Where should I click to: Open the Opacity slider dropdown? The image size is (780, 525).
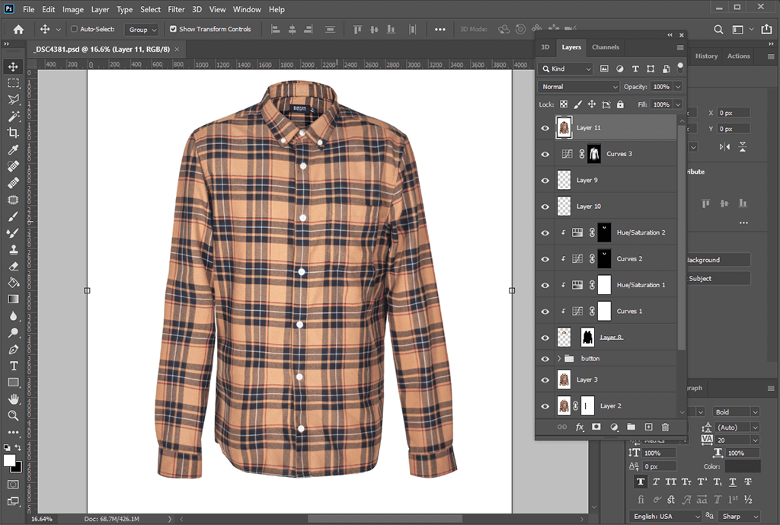[677, 87]
